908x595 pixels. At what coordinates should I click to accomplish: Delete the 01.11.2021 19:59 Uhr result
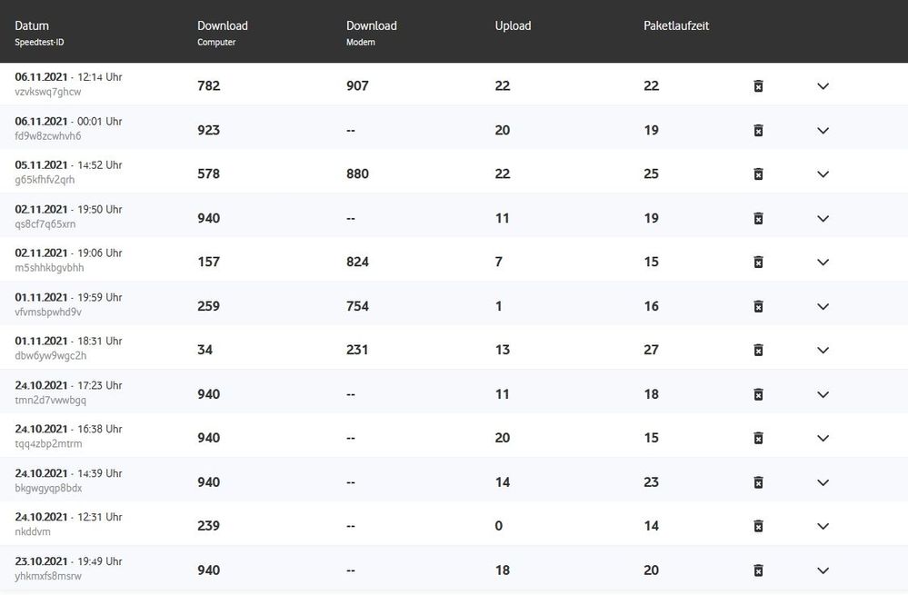pyautogui.click(x=758, y=306)
